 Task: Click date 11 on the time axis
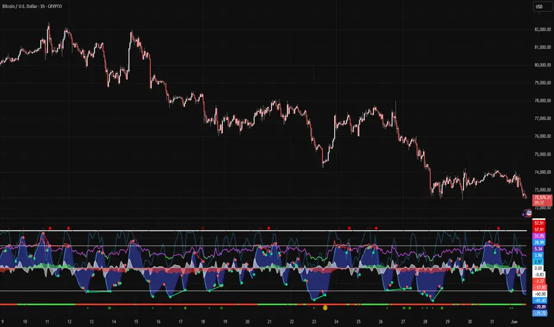(x=47, y=322)
